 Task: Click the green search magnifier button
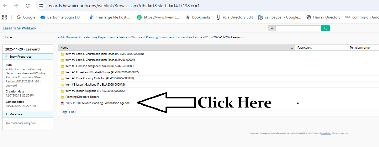pyautogui.click(x=325, y=29)
